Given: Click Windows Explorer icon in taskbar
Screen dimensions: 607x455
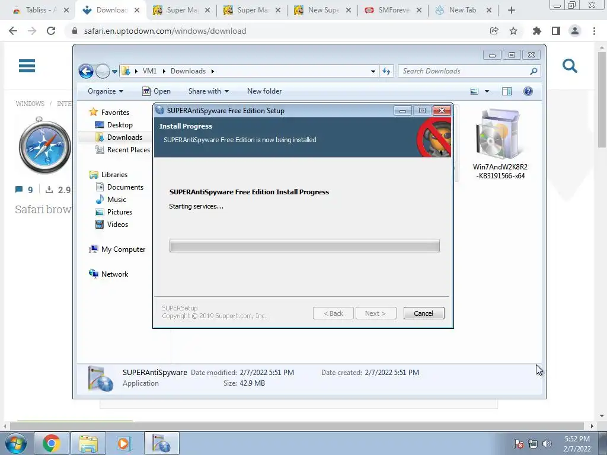Looking at the screenshot, I should tap(88, 443).
